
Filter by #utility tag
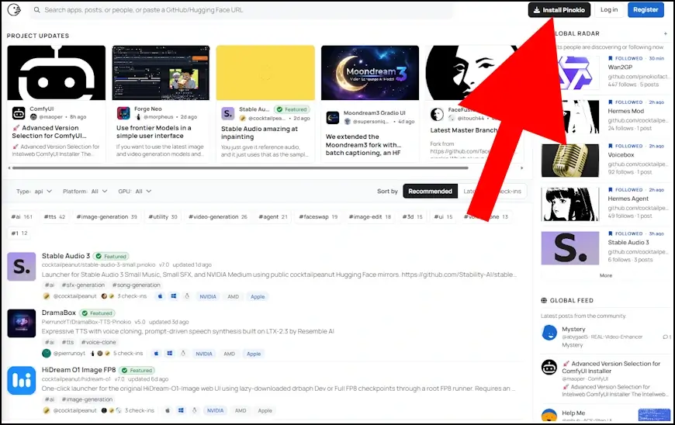point(163,217)
